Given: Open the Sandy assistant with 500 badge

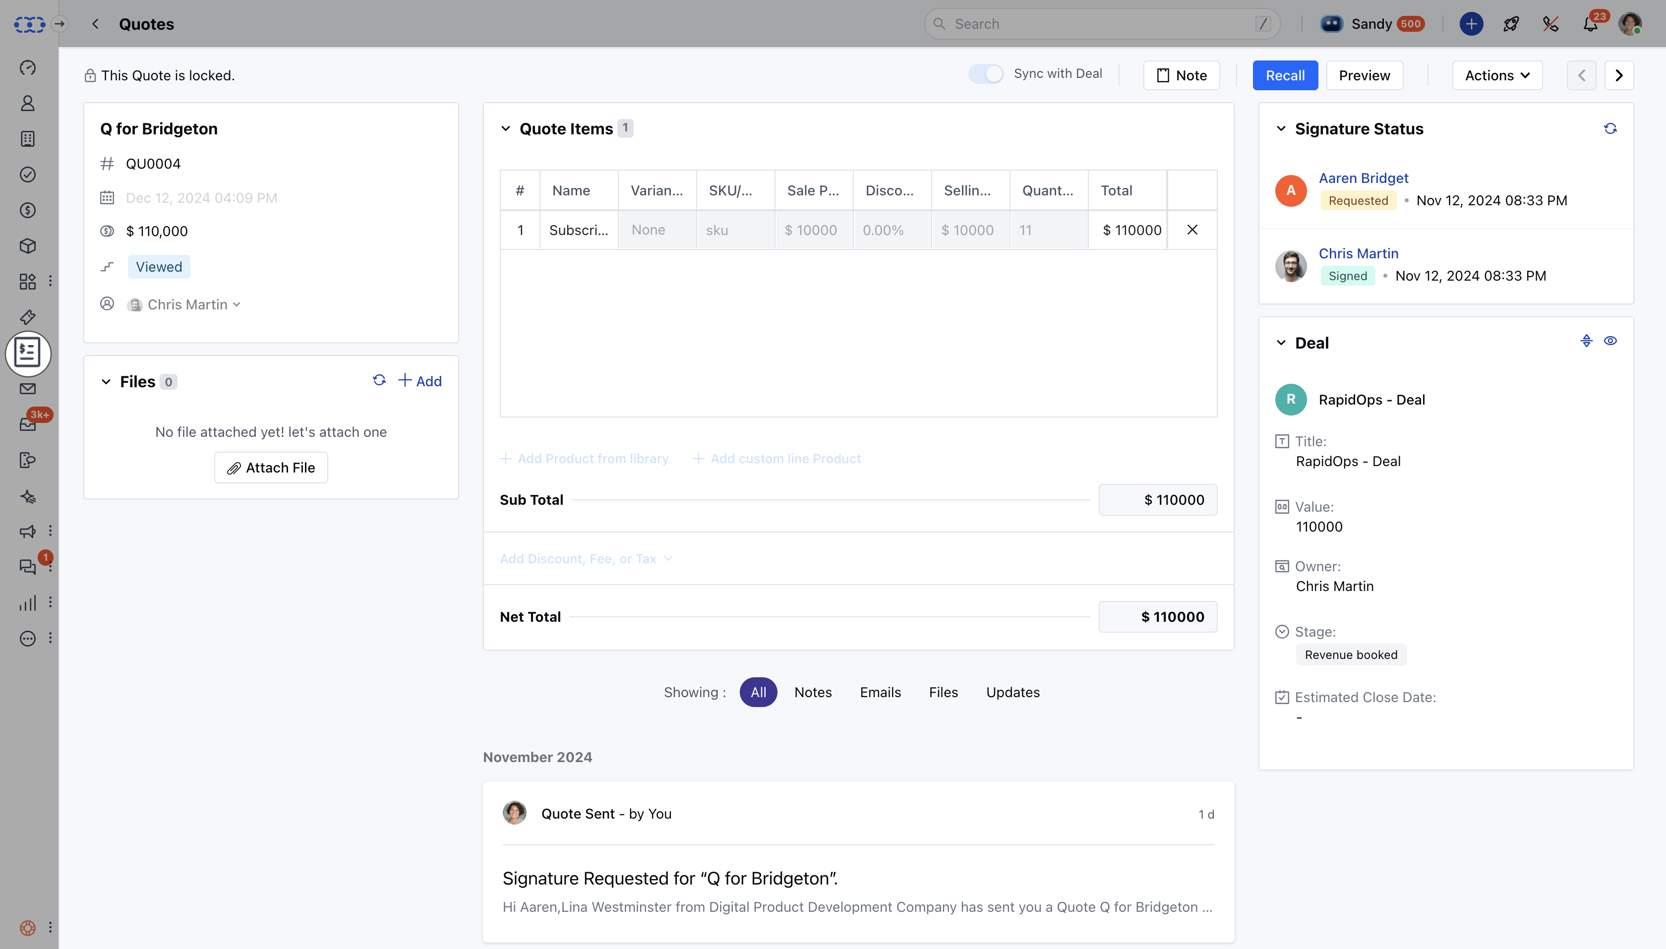Looking at the screenshot, I should [1372, 24].
